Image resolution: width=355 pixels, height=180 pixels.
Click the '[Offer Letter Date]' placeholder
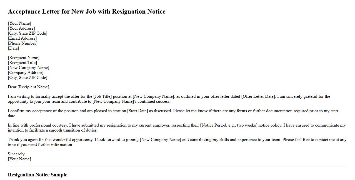tap(258, 96)
